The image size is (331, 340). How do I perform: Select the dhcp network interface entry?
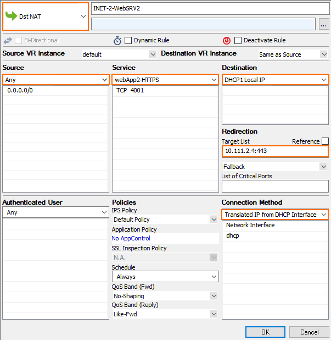click(x=275, y=235)
